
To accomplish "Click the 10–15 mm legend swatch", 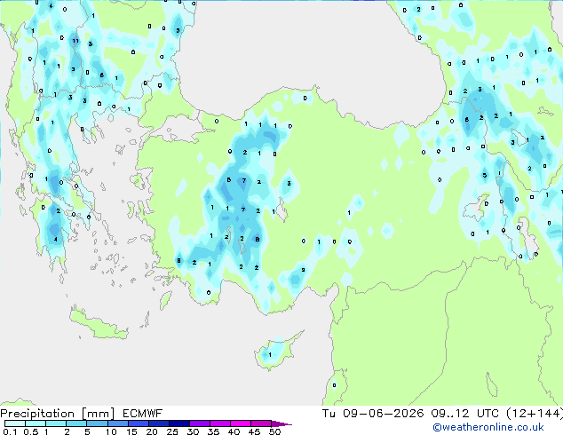I will (x=118, y=423).
